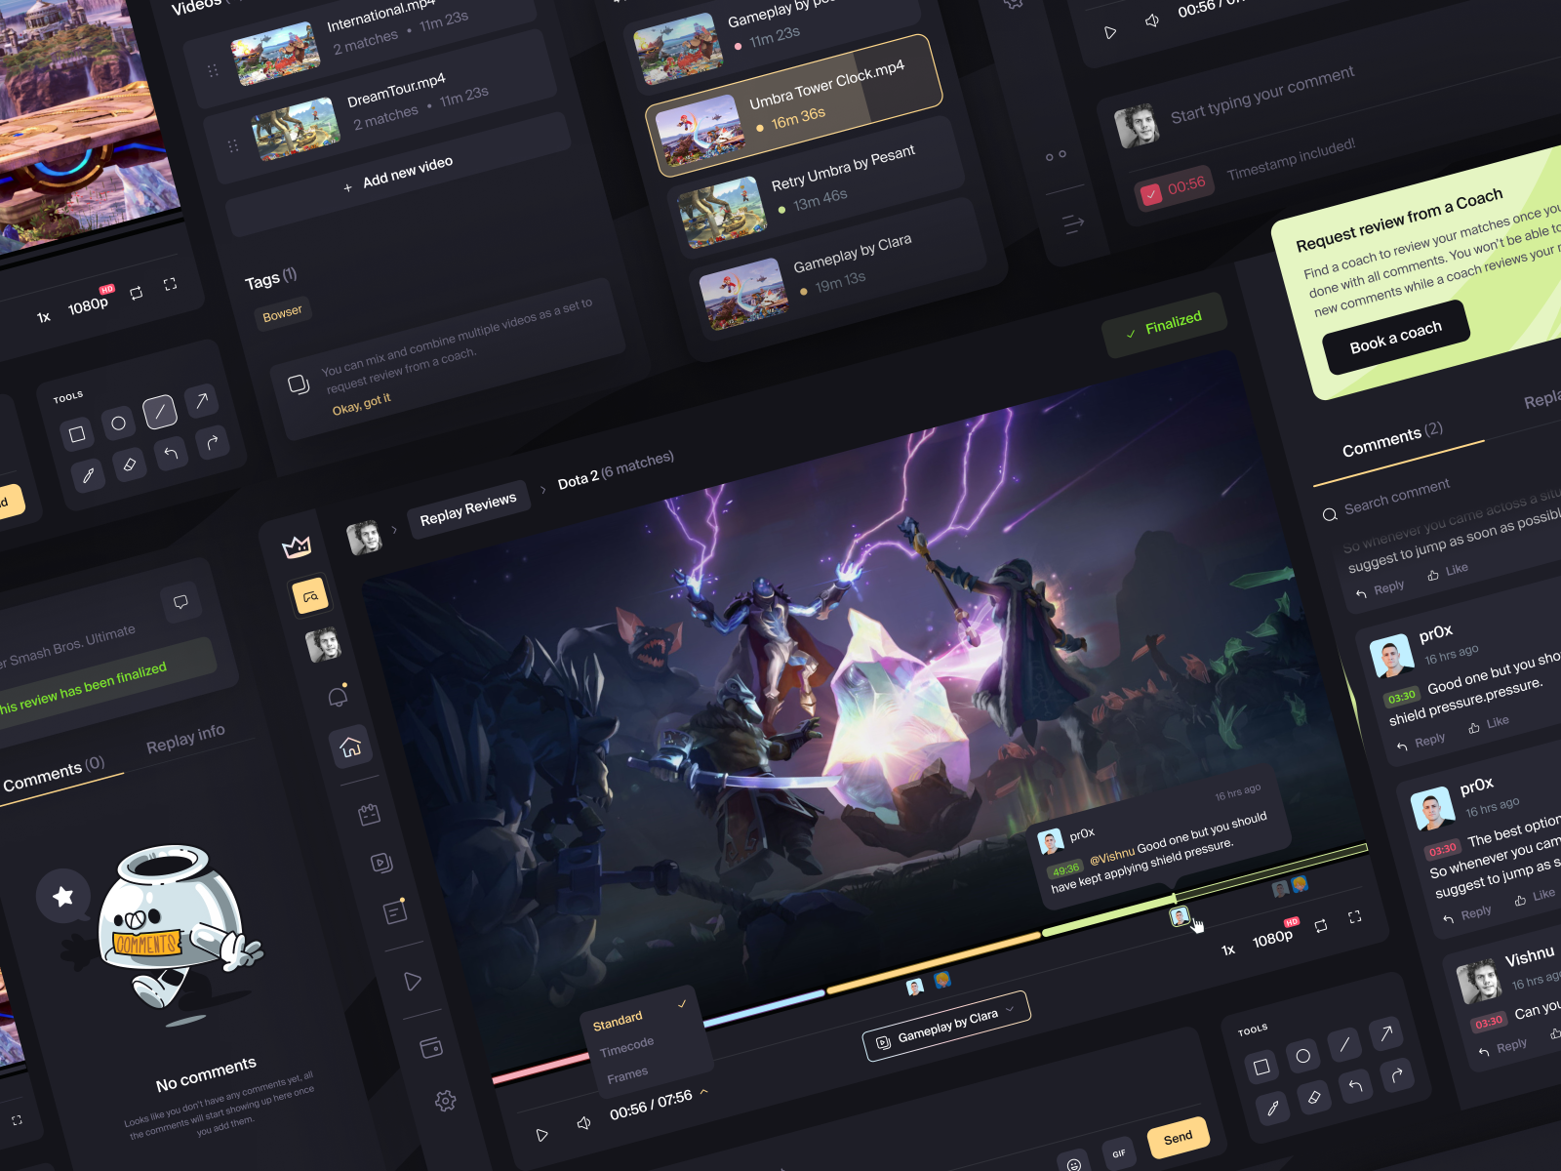Select the Home icon in the sidebar
The width and height of the screenshot is (1561, 1171).
(350, 746)
